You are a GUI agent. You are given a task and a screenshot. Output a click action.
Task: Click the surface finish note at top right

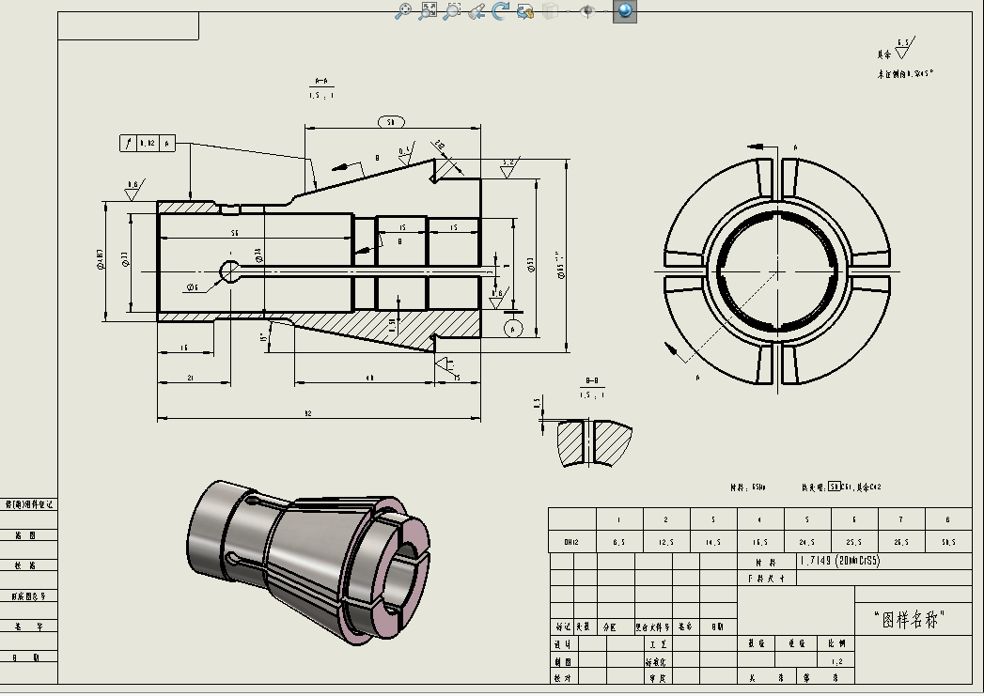[904, 57]
